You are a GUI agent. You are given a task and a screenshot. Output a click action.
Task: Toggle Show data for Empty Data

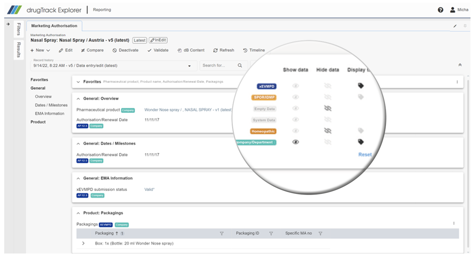coord(296,108)
